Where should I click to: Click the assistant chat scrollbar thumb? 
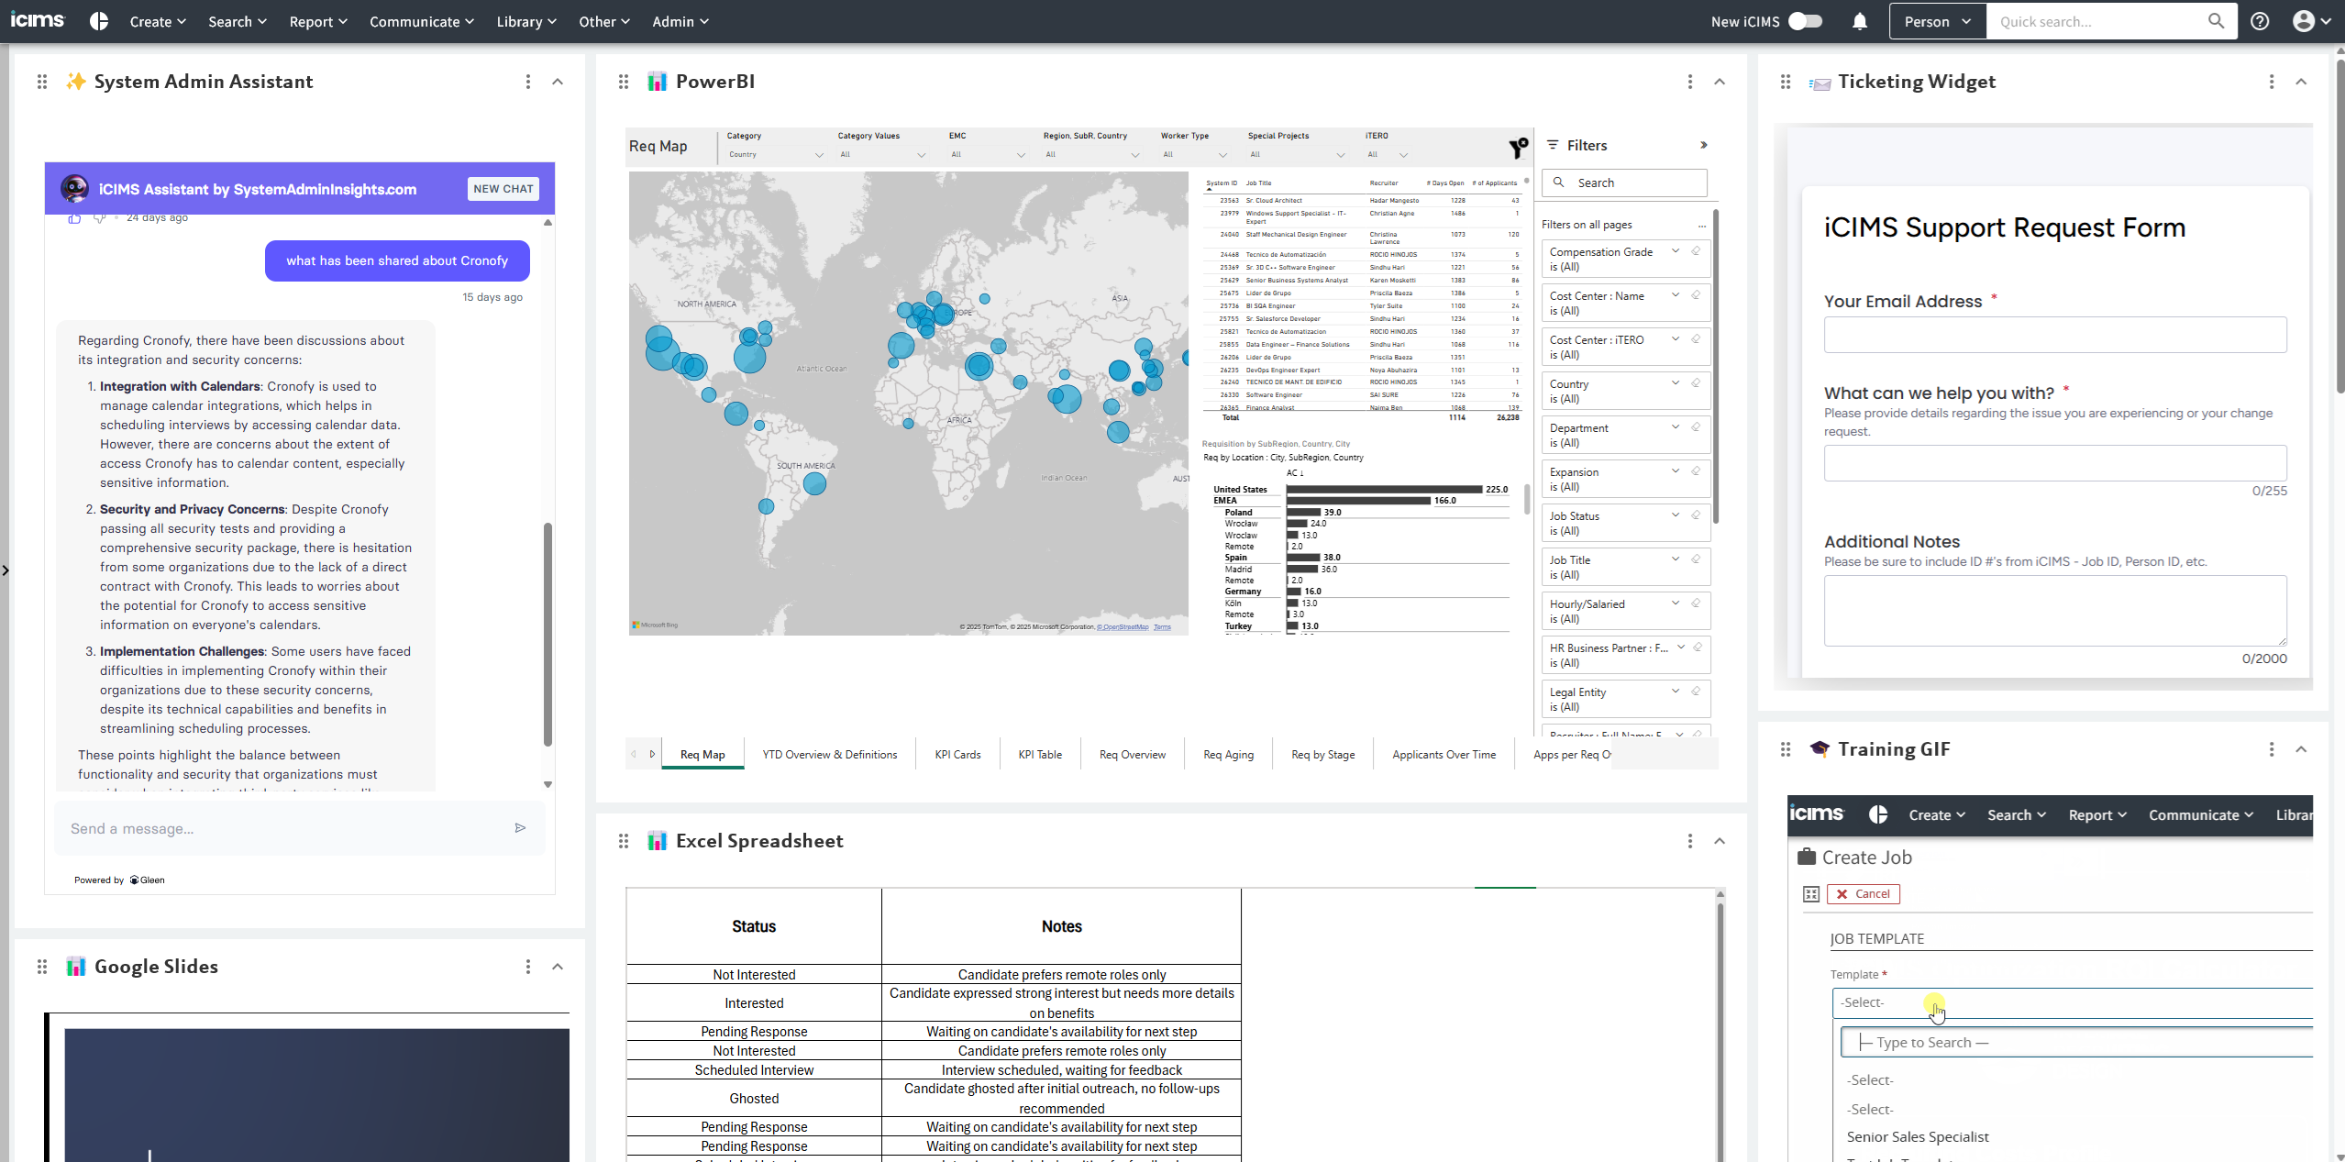pyautogui.click(x=548, y=633)
